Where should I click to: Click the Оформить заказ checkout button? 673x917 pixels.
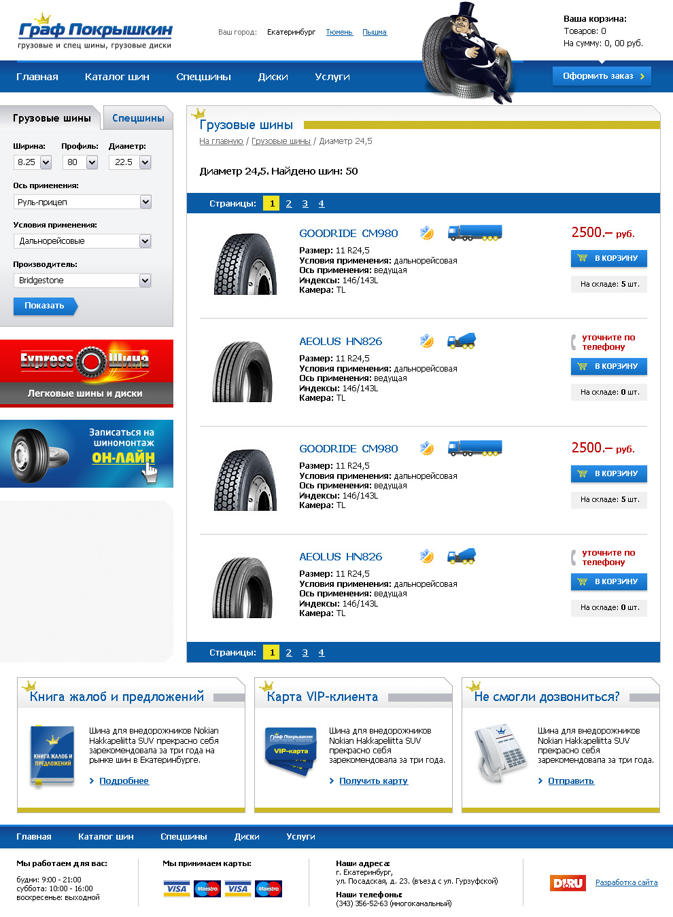pos(602,76)
